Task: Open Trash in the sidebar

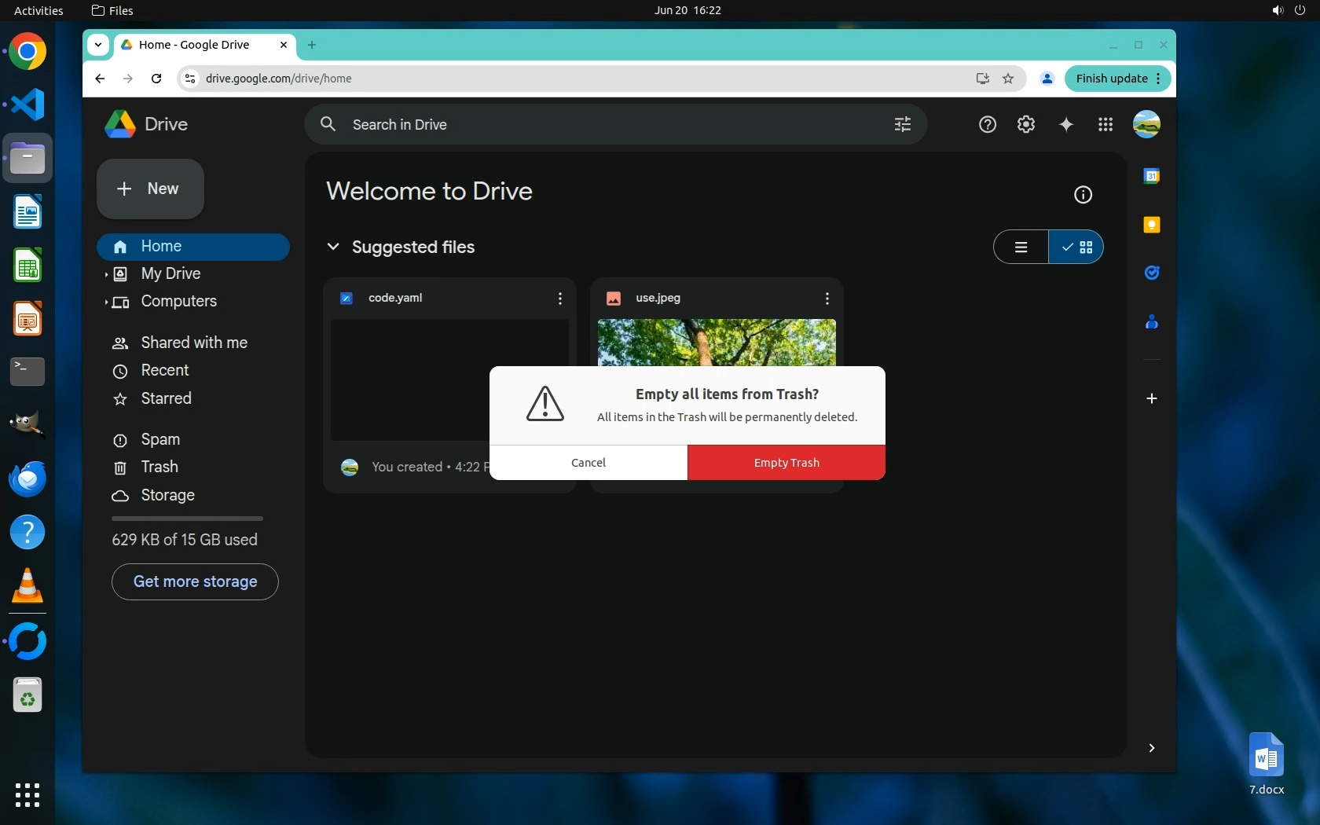Action: pos(159,467)
